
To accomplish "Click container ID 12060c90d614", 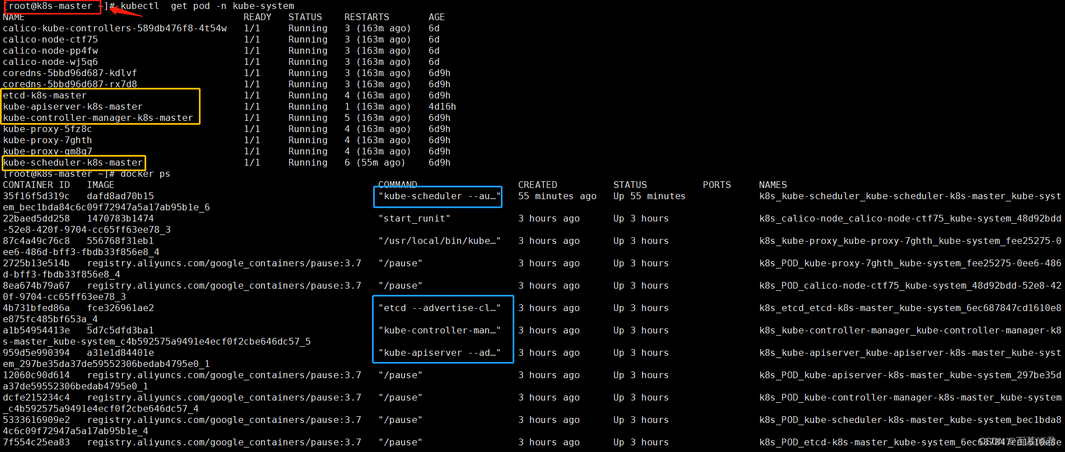I will coord(36,375).
